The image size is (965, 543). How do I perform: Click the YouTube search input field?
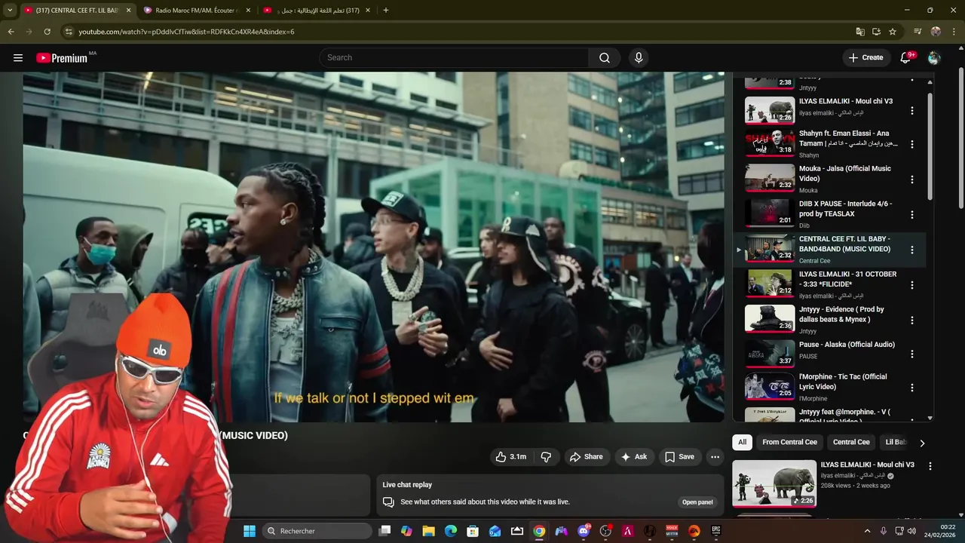[x=455, y=58]
